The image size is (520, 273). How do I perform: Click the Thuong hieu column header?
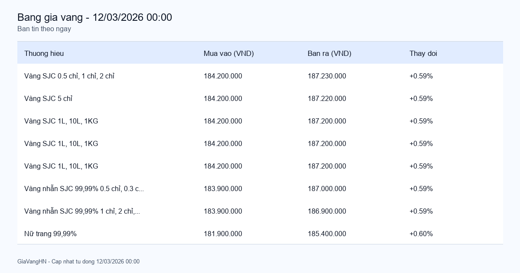point(44,53)
